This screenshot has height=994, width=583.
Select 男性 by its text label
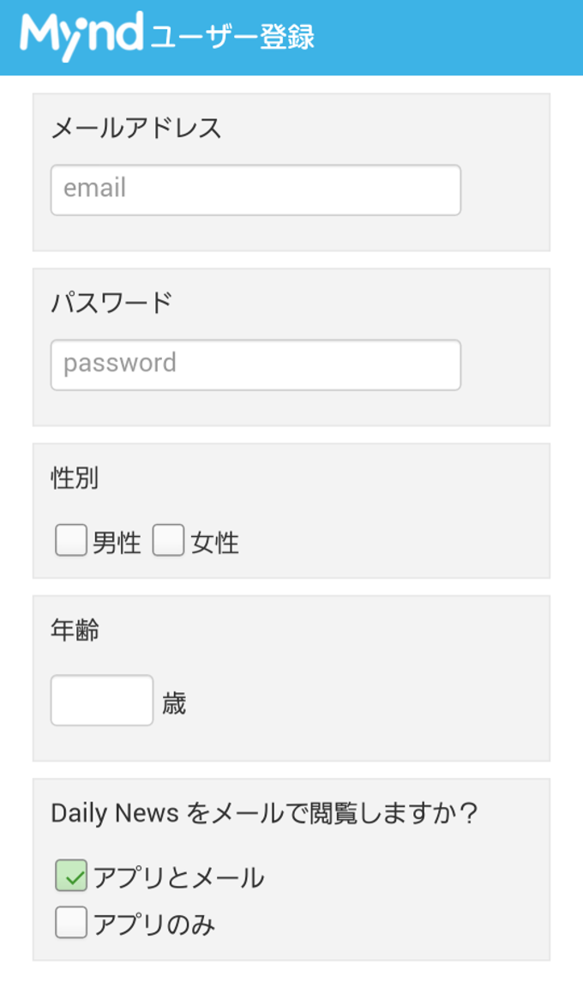pos(117,543)
